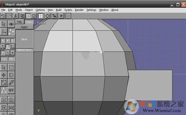
Task: Pick the bevel/peak faces tool icon
Action: [x=4, y=108]
